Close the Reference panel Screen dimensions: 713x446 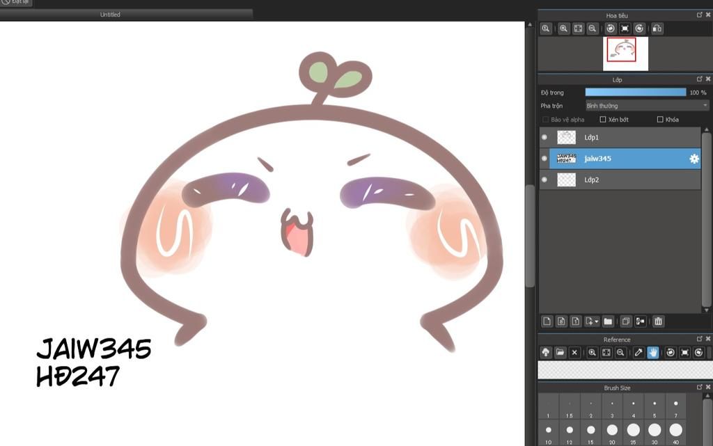[x=708, y=339]
